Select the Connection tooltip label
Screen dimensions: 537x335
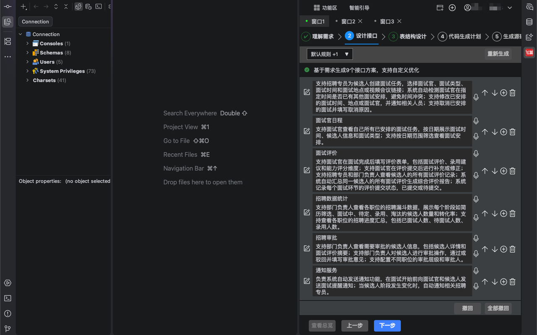[36, 22]
